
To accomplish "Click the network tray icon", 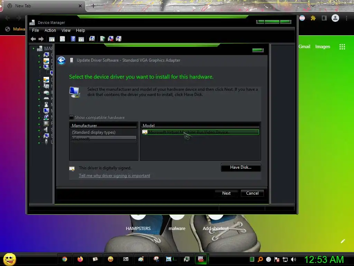I will click(285, 259).
